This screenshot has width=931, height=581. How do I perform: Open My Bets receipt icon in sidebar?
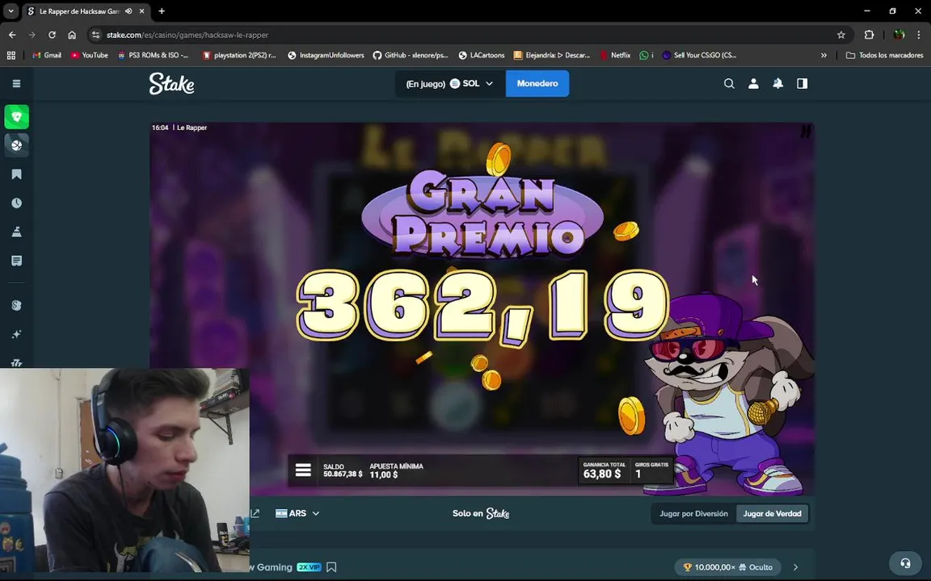click(17, 261)
